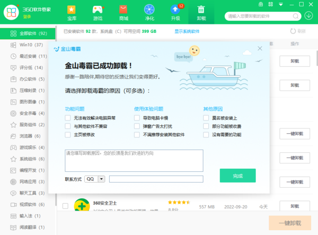318x235 pixels.
Task: Click the 视频软件 camera icon
Action: pos(13,205)
